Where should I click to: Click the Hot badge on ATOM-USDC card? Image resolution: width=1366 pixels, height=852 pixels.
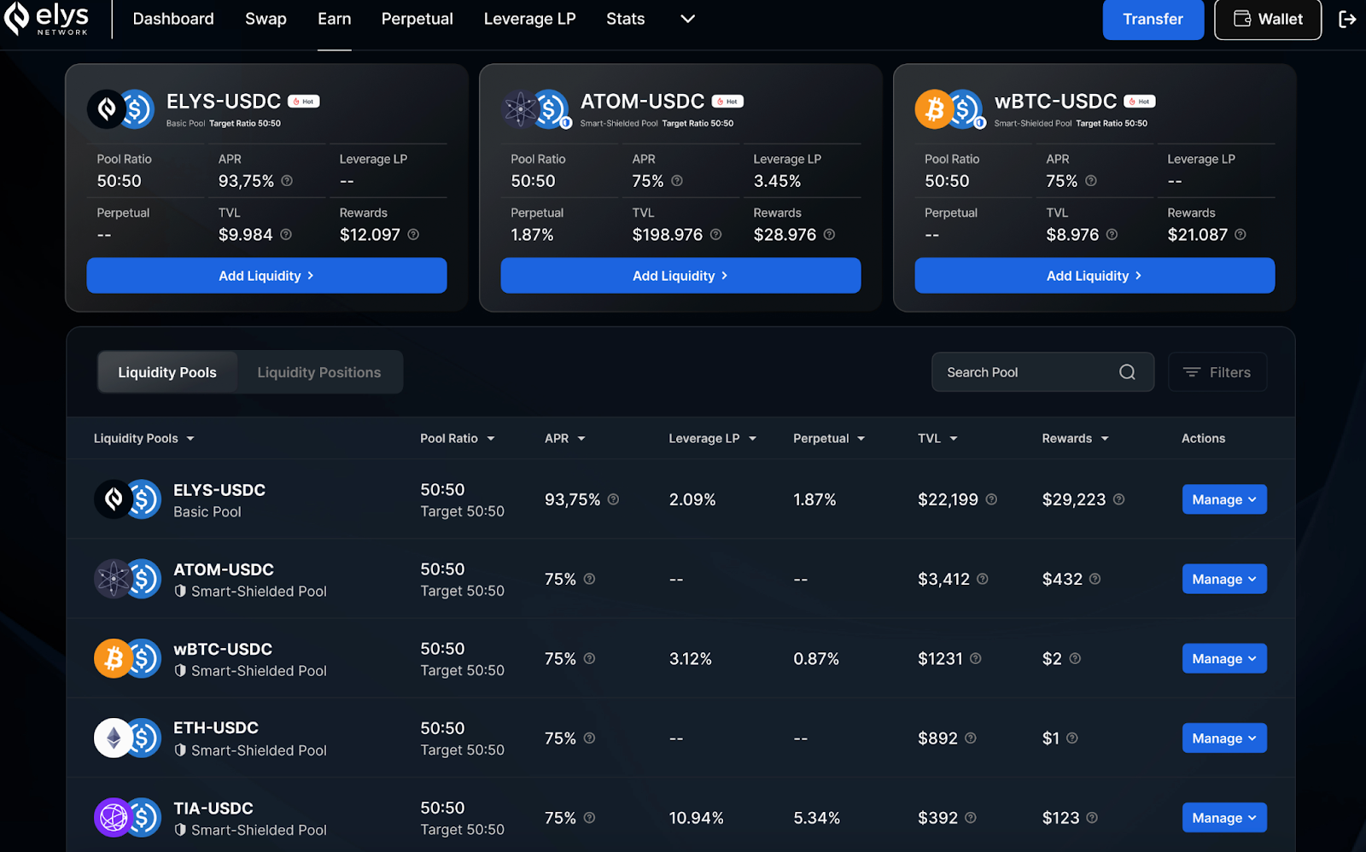(728, 102)
